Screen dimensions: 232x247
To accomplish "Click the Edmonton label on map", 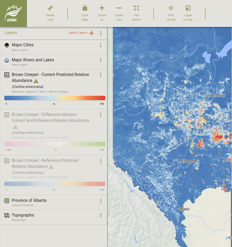I will tap(190, 161).
